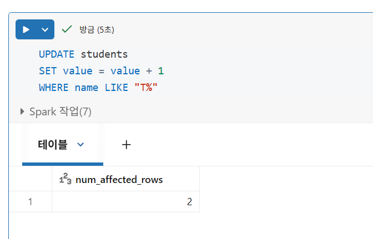Click the number 1 in SET line

(161, 71)
